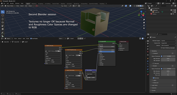Open the Modifiers properties tab wrench icon

(148, 61)
